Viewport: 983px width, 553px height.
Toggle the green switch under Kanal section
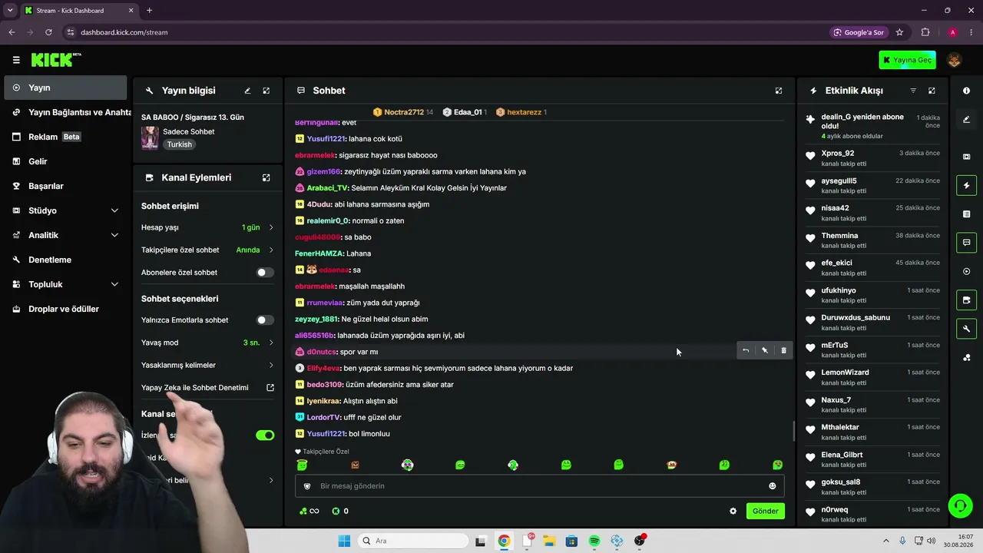[x=265, y=435]
